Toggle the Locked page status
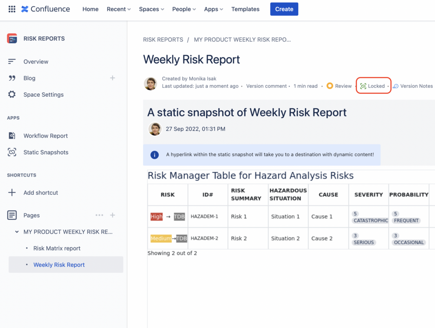The image size is (435, 328). pos(373,86)
